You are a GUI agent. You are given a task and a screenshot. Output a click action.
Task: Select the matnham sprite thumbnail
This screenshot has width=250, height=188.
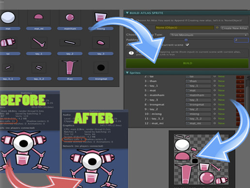70,17
